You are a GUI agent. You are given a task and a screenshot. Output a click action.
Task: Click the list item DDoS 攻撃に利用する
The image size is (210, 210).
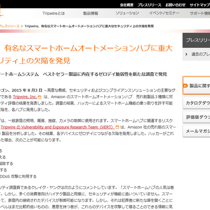click(x=18, y=176)
